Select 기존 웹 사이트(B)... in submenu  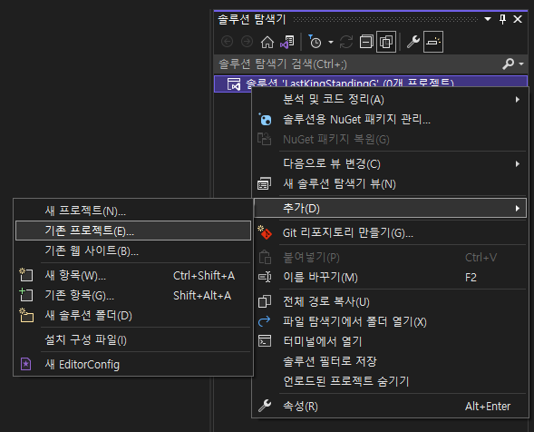pos(133,251)
